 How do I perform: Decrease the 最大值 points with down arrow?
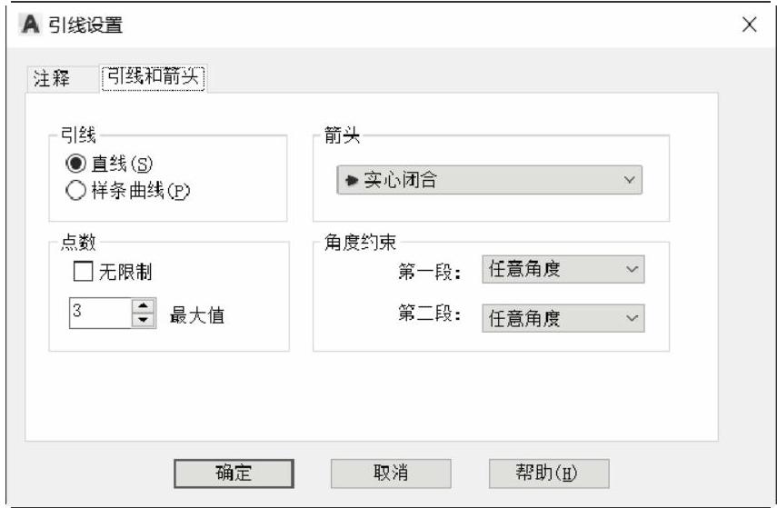[x=144, y=321]
